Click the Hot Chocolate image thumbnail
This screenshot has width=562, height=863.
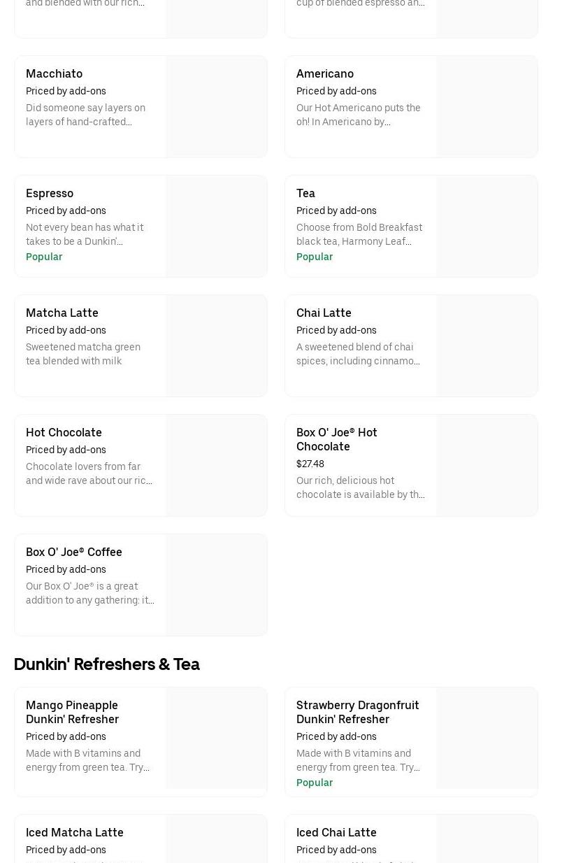(x=216, y=466)
